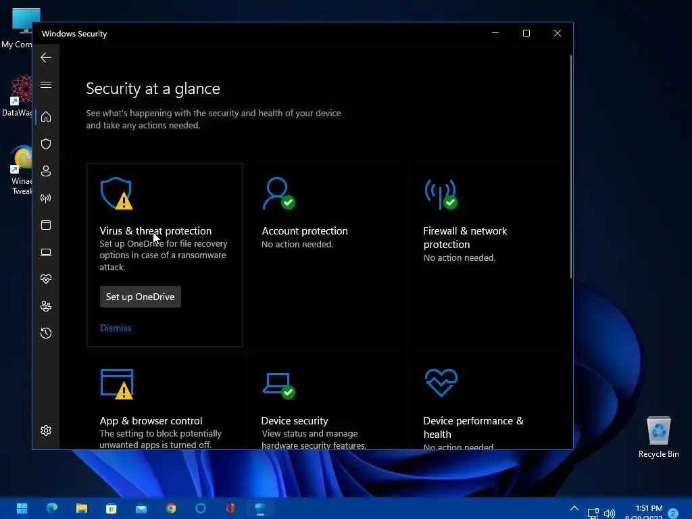Click Windows Security taskbar icon

[x=260, y=508]
